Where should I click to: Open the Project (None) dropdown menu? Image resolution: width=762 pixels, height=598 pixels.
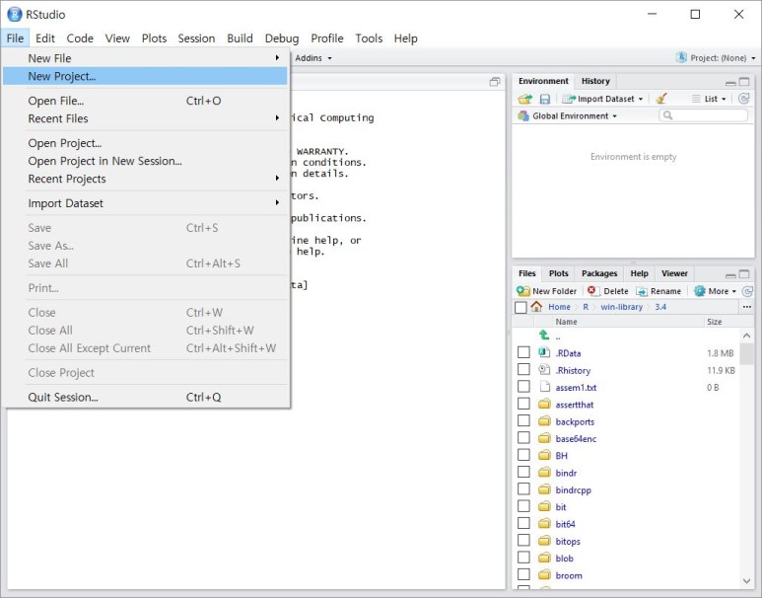717,57
